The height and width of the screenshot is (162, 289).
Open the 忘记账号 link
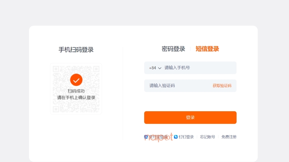208,137
